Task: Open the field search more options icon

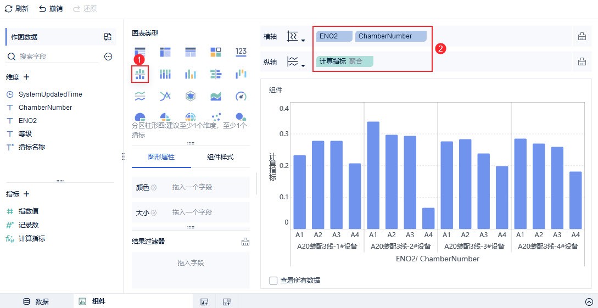Action: coord(108,57)
